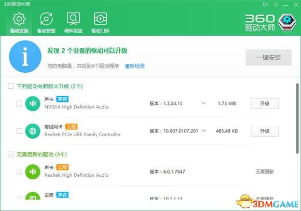301x211 pixels.
Task: Minimize the 360驱动大师 window
Action: 285,5
